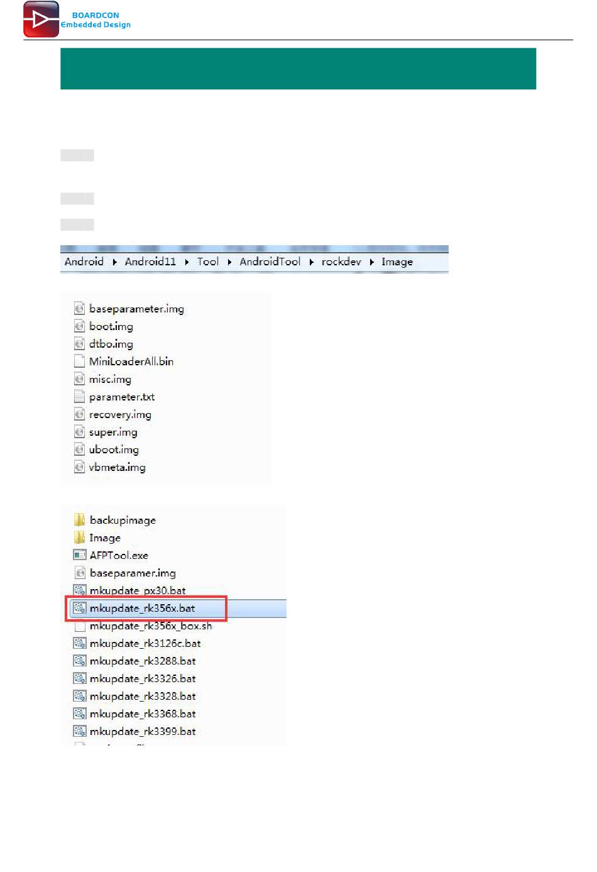Image resolution: width=597 pixels, height=872 pixels.
Task: Expand the arrow after rockdev in path
Action: (x=371, y=262)
